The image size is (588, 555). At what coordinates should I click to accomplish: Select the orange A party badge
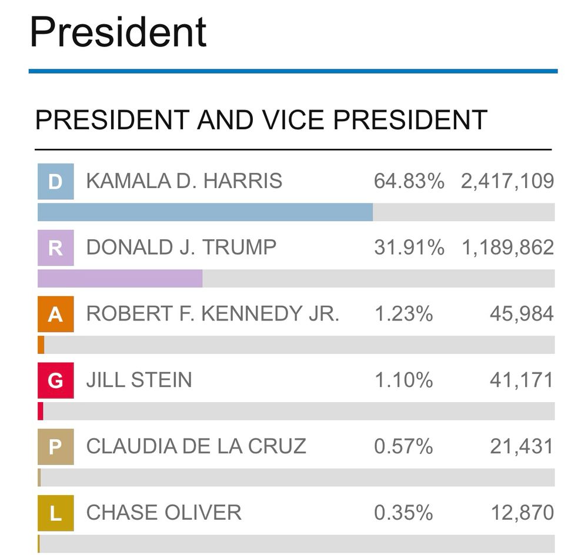55,314
